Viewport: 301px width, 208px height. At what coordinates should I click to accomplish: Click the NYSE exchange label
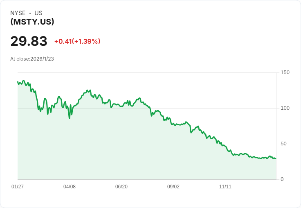[18, 13]
